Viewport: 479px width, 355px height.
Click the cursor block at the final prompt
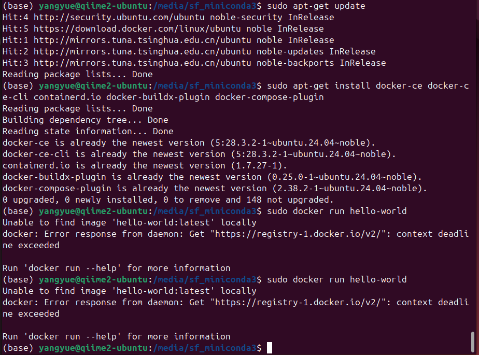click(x=270, y=348)
